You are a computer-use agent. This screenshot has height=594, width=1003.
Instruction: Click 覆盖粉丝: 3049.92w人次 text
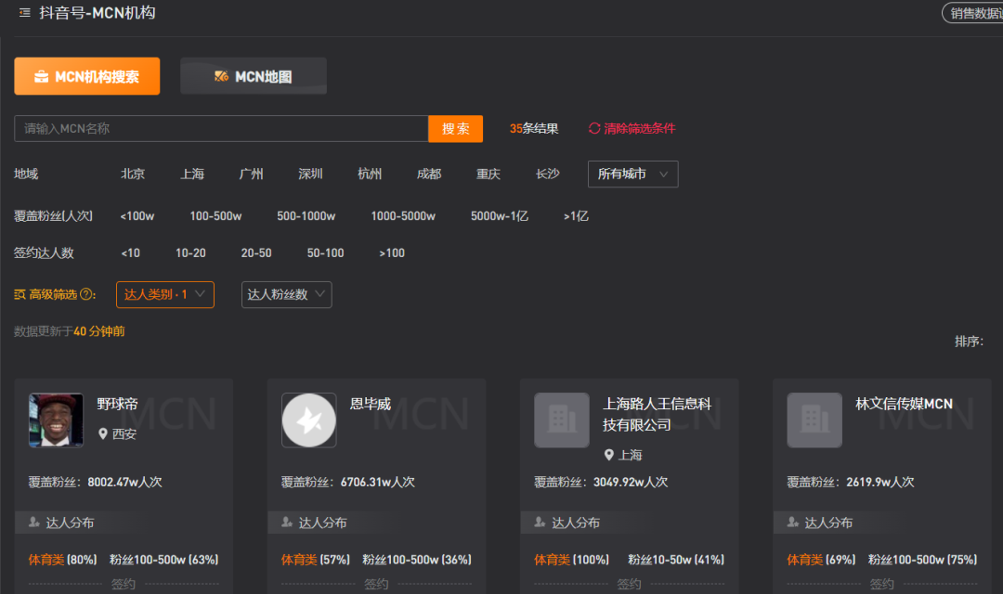pos(601,482)
